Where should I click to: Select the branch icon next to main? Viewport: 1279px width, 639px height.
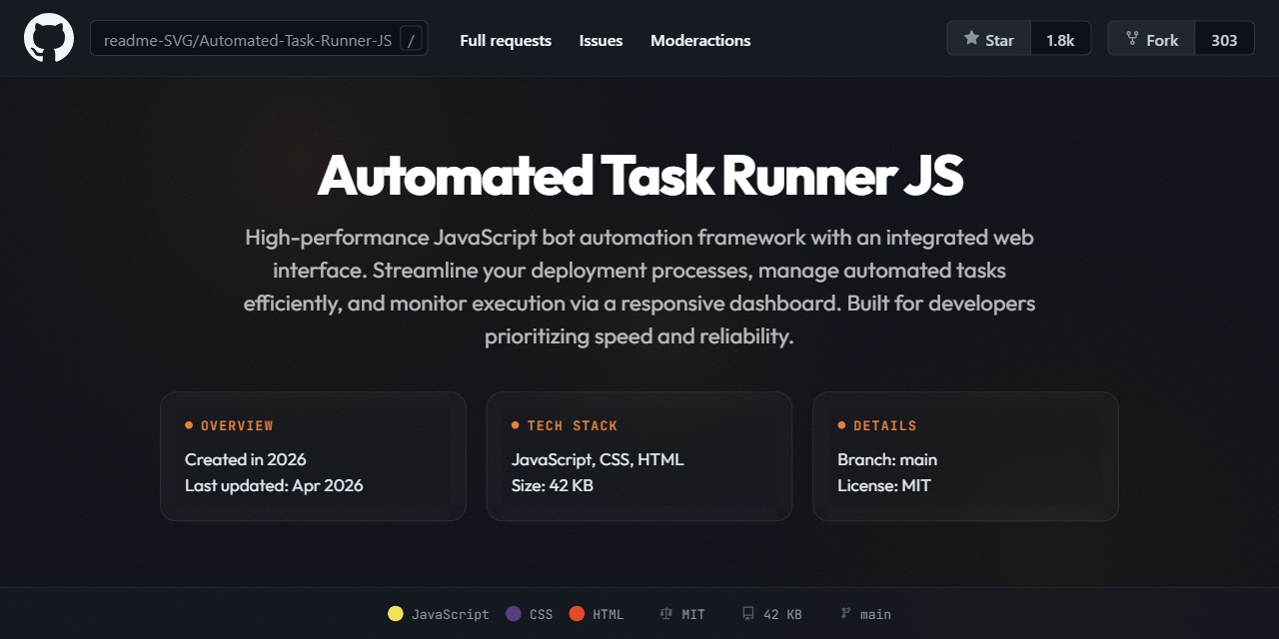pos(843,614)
